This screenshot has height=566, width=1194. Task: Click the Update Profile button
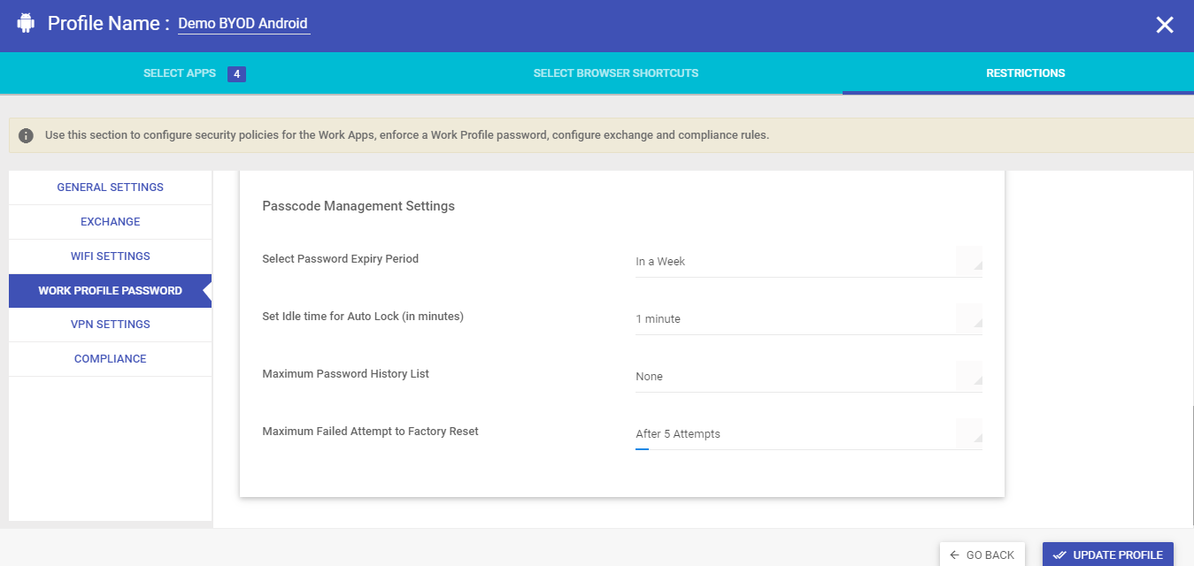(x=1108, y=555)
